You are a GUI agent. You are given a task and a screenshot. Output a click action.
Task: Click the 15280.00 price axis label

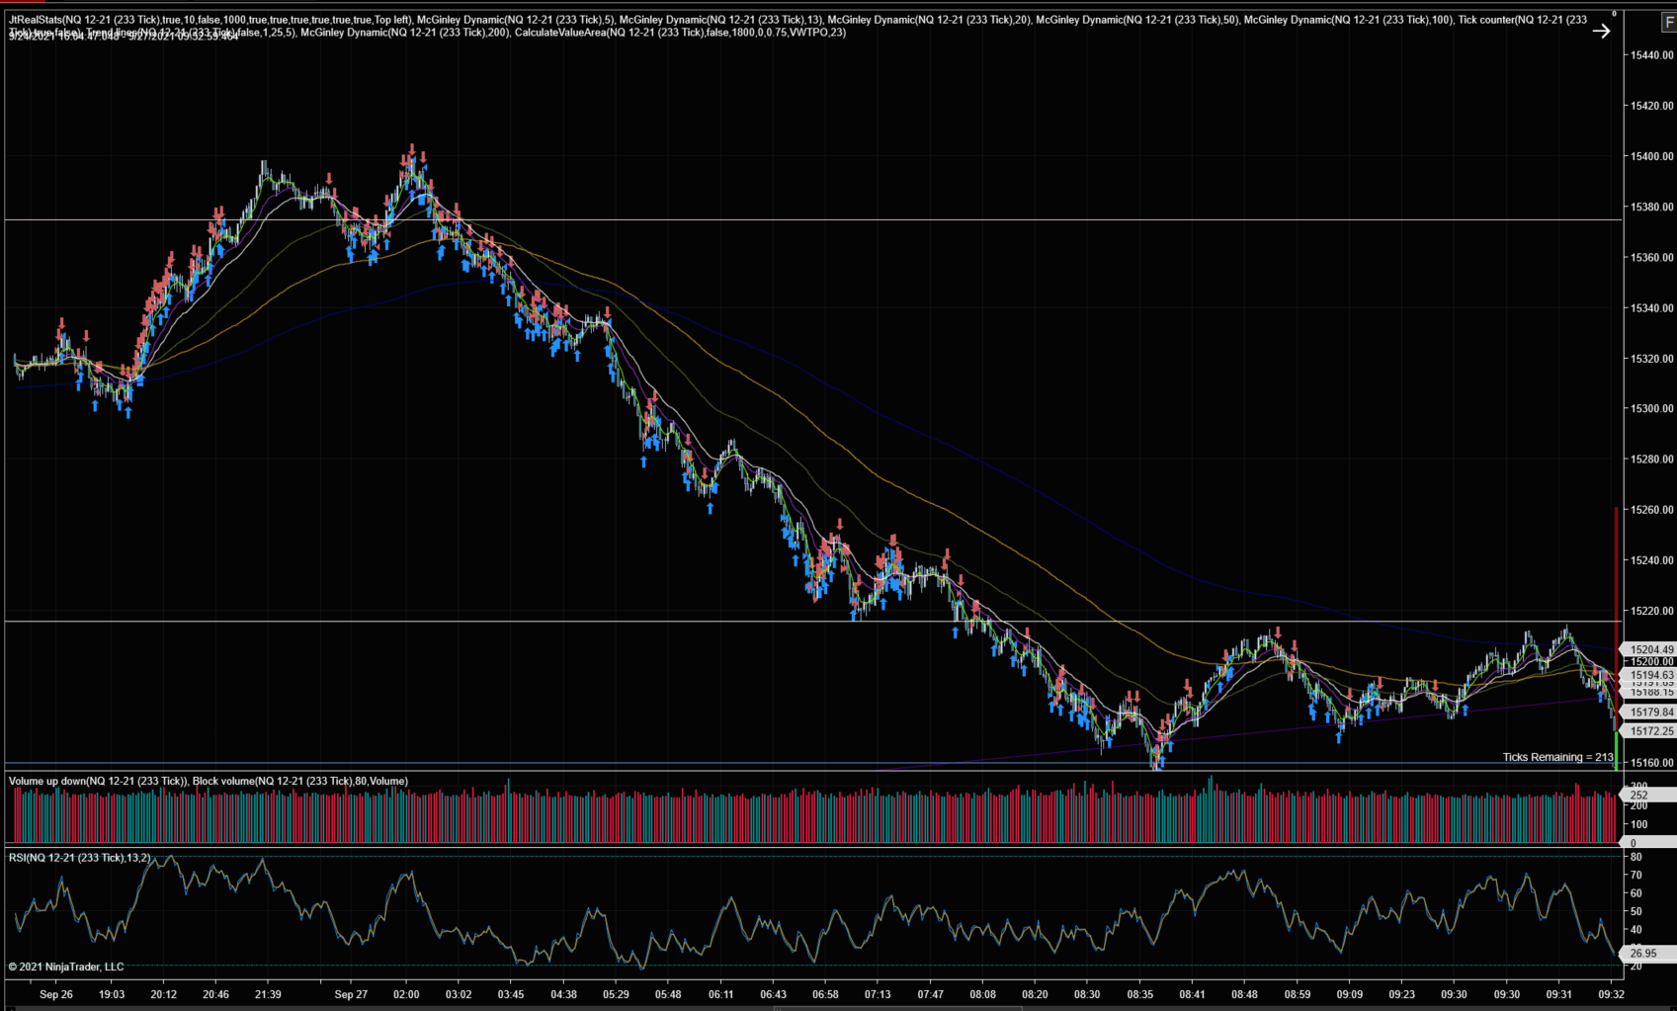[x=1651, y=460]
